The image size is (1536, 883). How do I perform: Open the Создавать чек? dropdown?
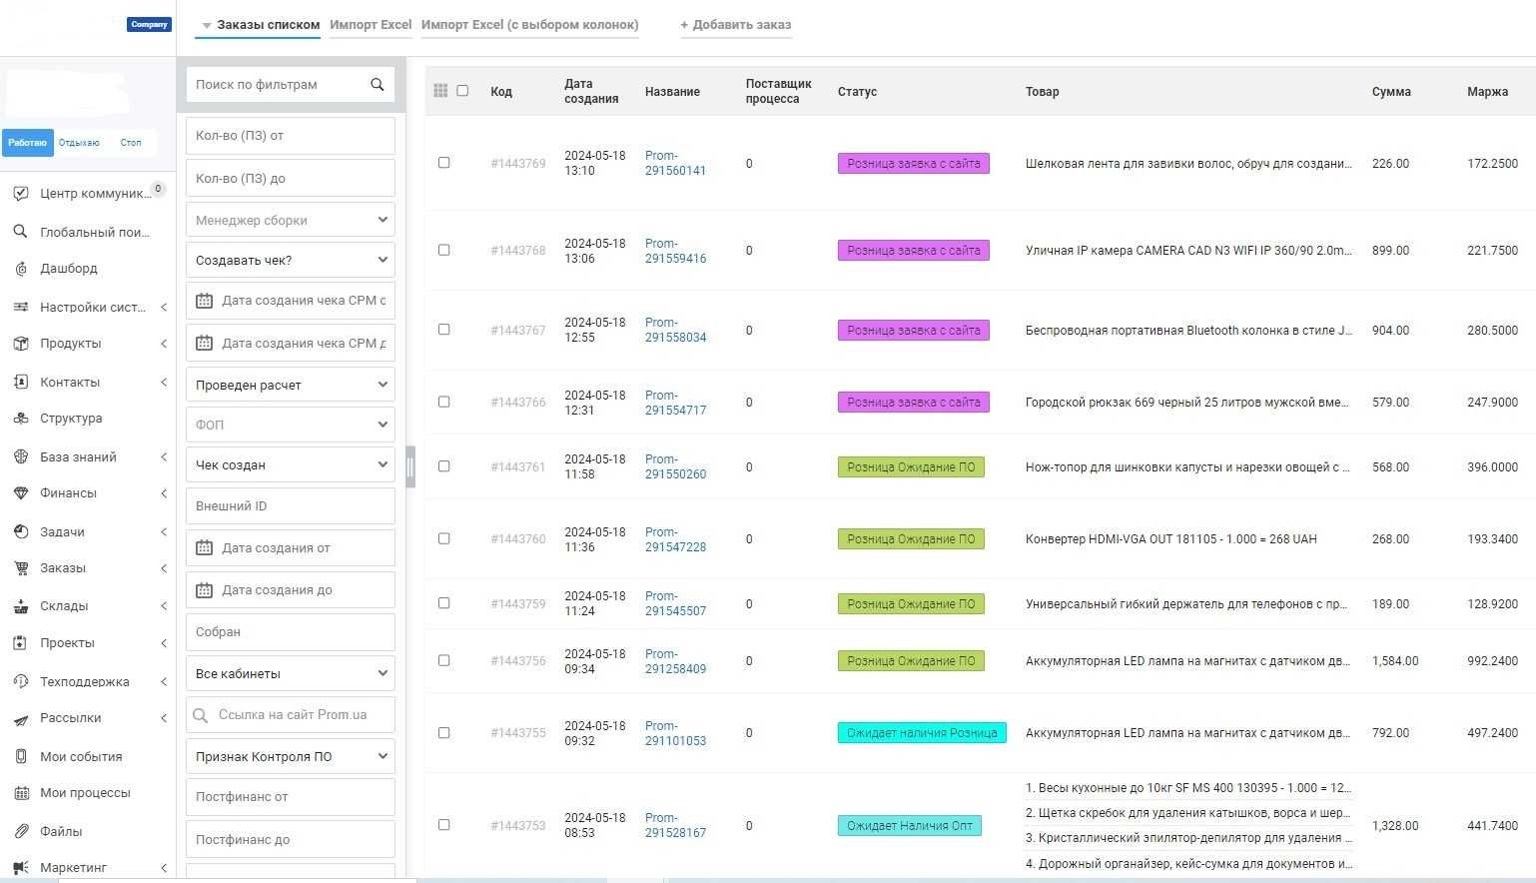[291, 260]
